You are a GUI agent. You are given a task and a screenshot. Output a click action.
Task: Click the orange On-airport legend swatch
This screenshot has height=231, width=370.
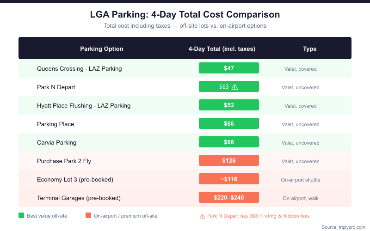point(88,216)
